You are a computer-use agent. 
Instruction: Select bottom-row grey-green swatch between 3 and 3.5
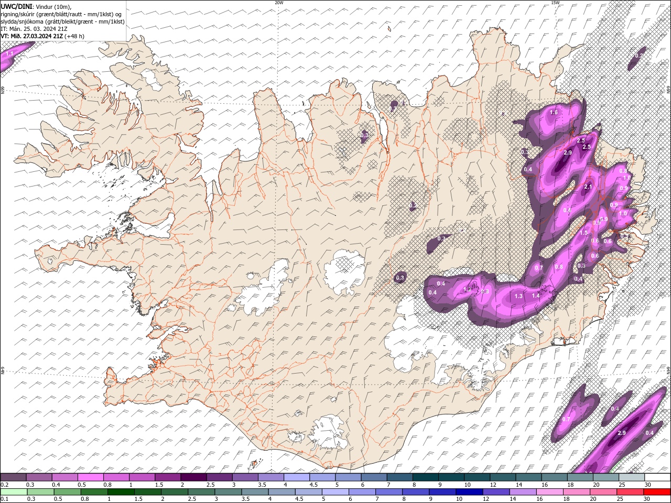click(x=228, y=491)
